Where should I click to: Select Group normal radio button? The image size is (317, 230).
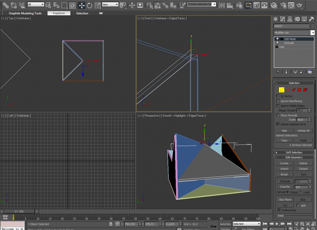288,192
